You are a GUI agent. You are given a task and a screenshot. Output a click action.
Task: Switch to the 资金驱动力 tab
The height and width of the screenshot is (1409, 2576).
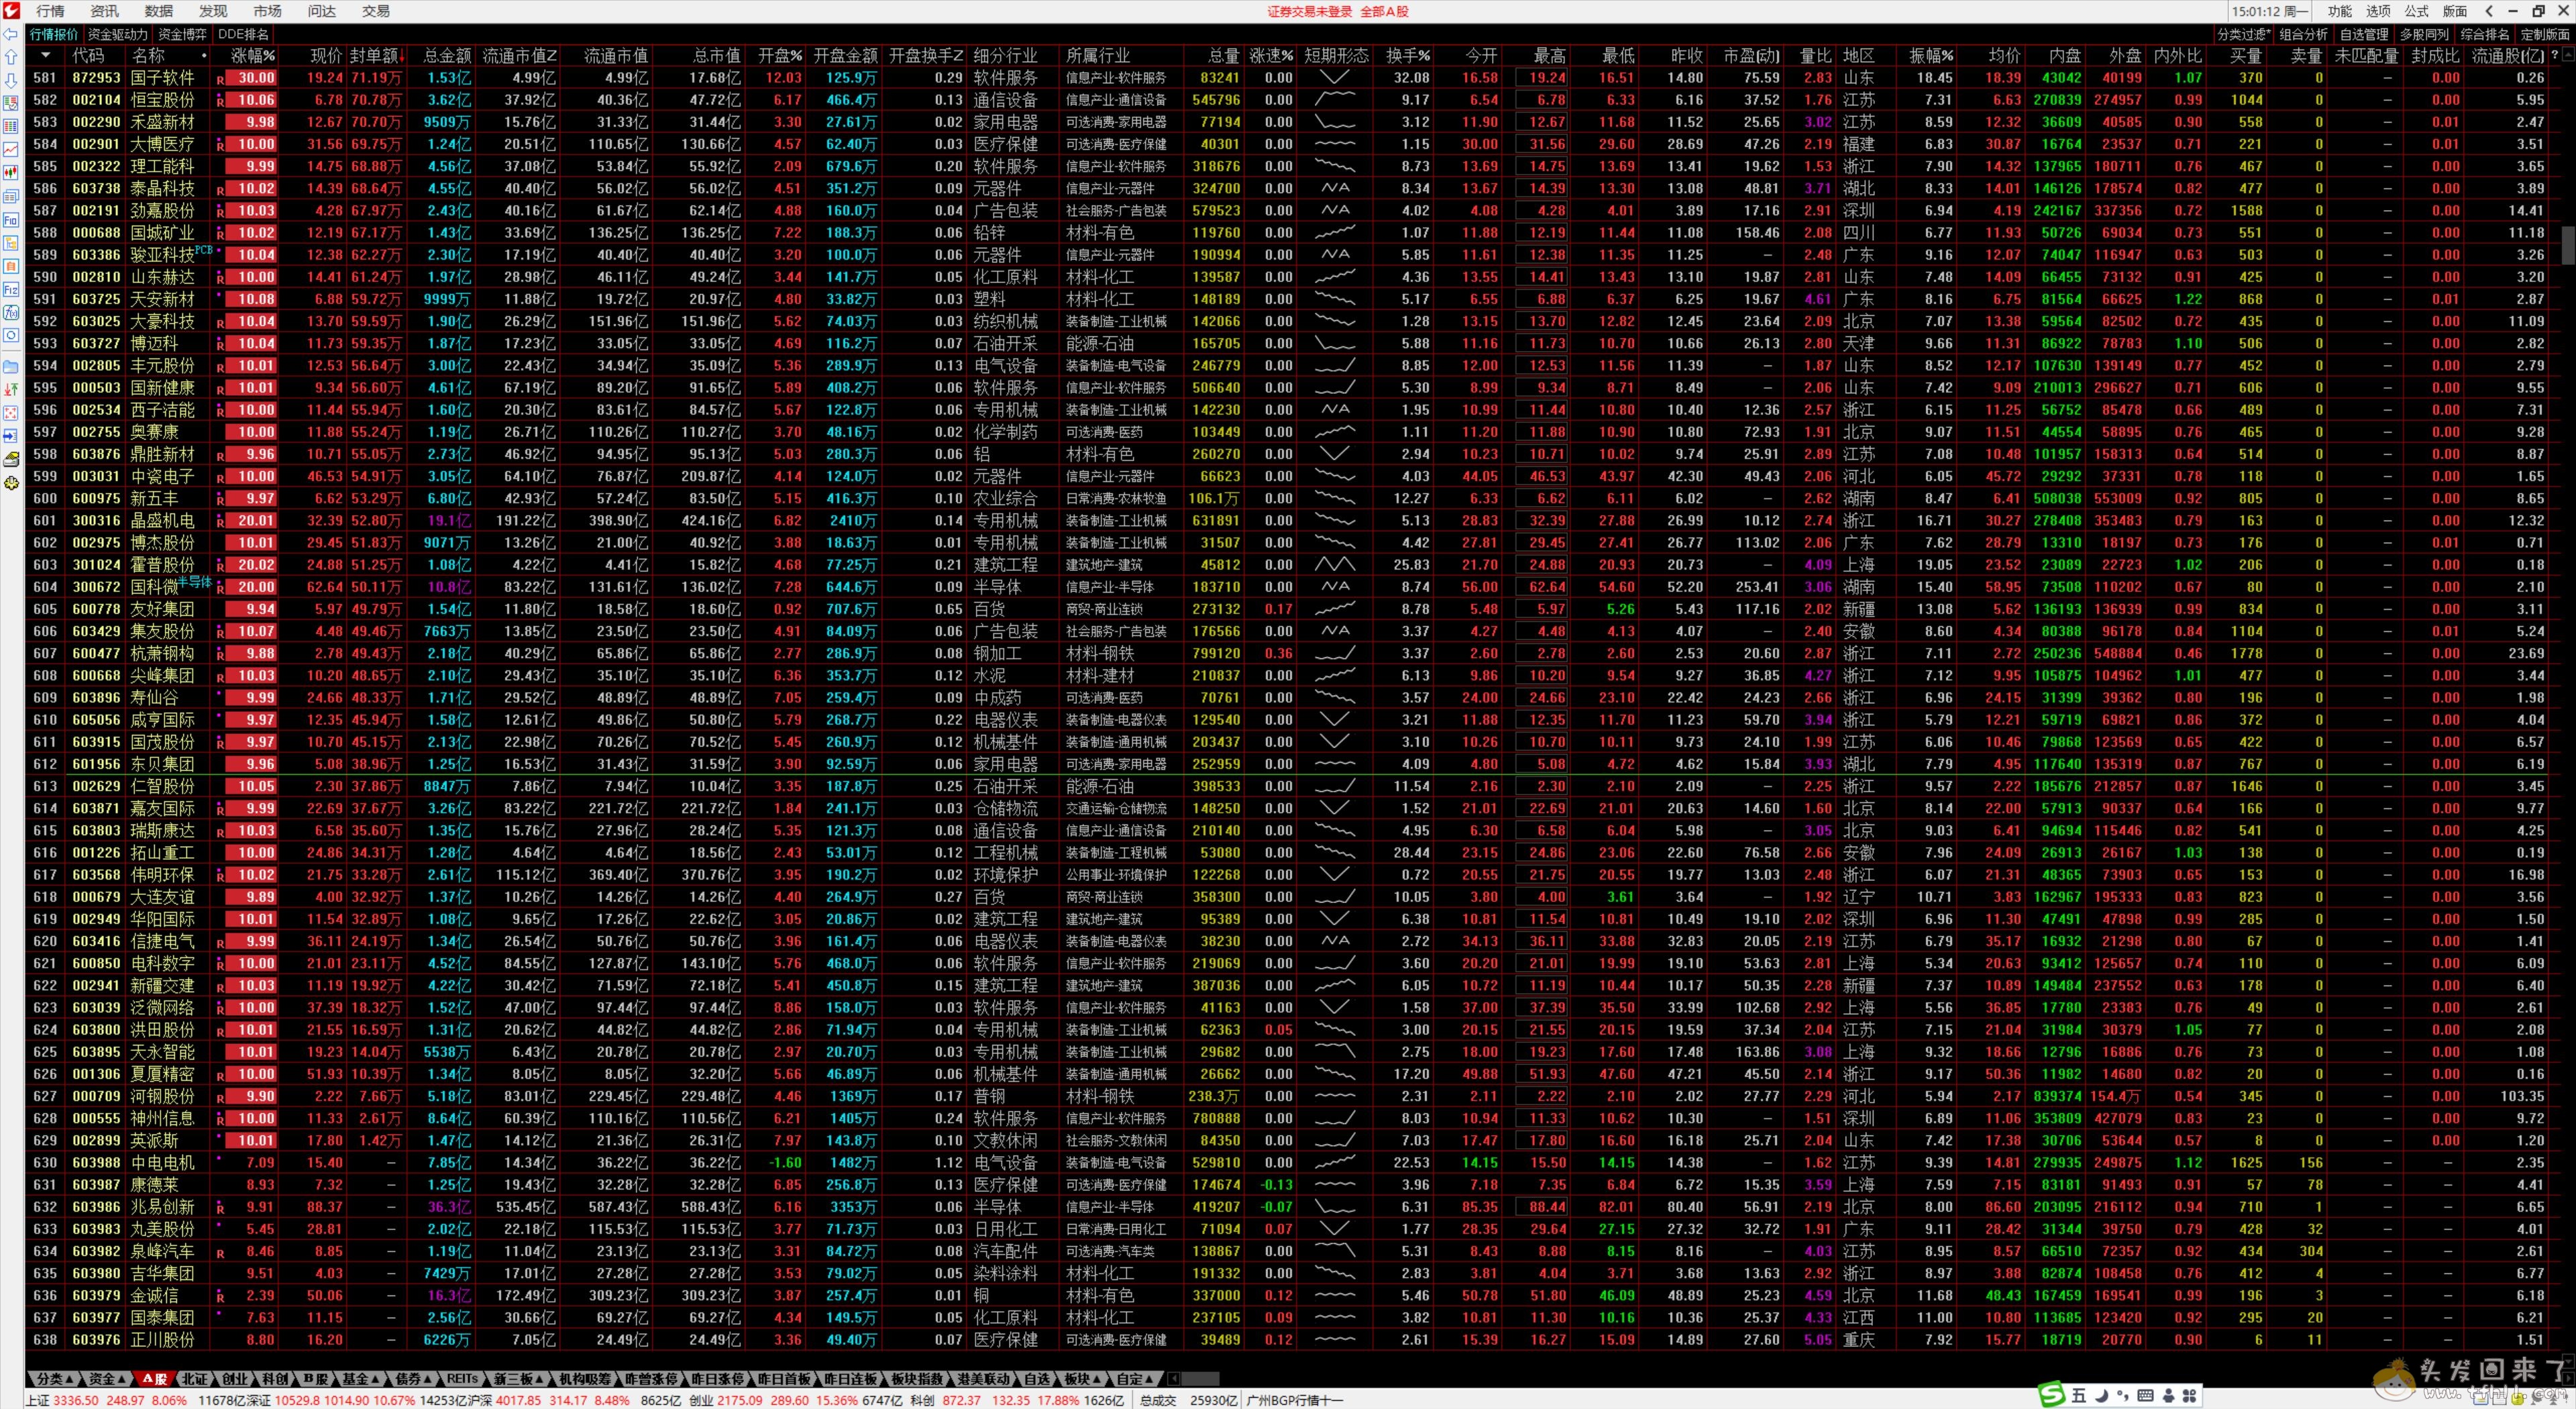coord(117,34)
